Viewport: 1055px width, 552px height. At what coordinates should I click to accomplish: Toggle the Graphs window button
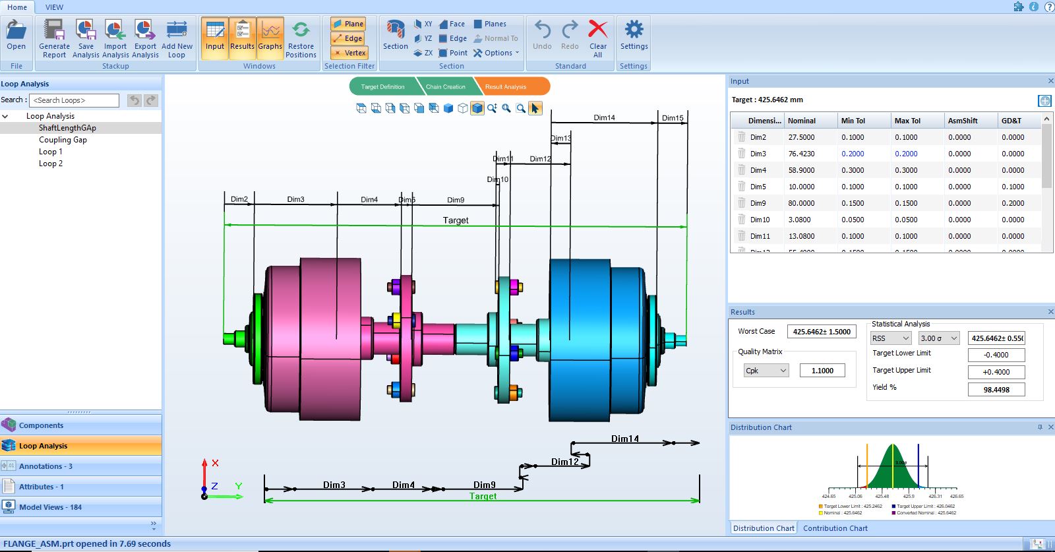(x=270, y=38)
